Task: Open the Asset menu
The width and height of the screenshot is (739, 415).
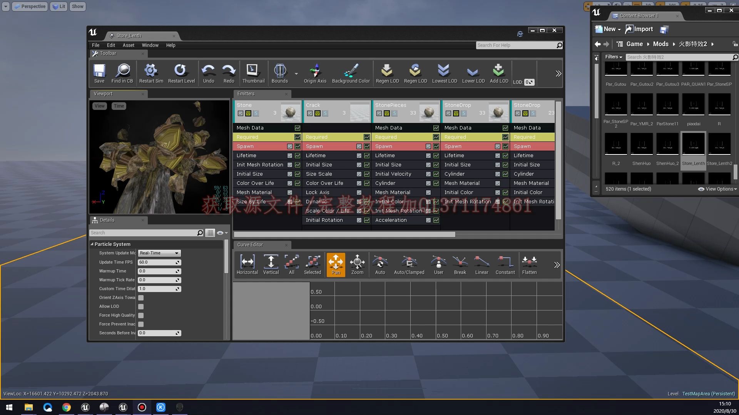Action: 128,45
